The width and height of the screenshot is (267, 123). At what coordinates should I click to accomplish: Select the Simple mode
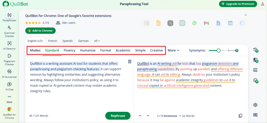[x=140, y=50]
